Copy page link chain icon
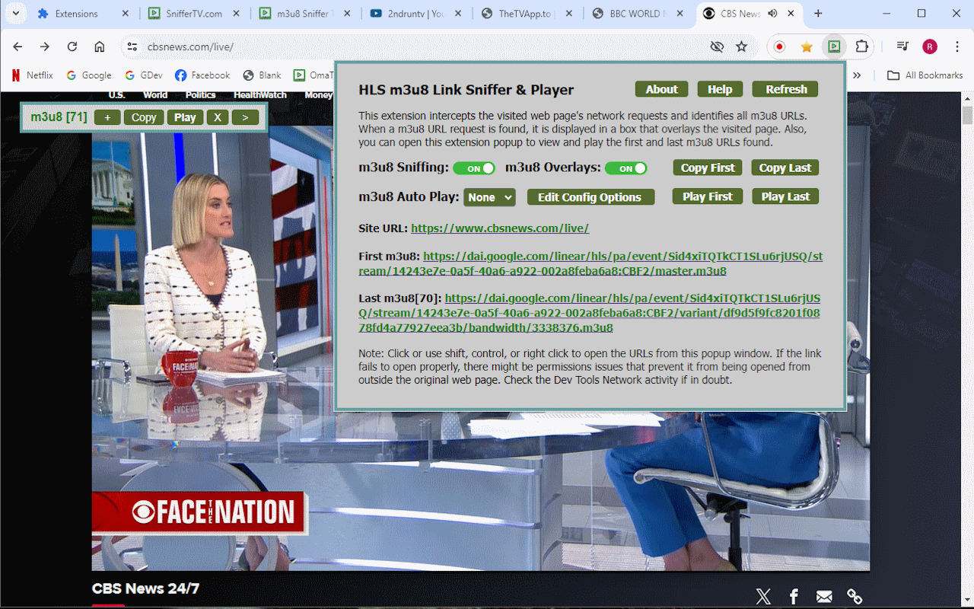 [x=855, y=596]
